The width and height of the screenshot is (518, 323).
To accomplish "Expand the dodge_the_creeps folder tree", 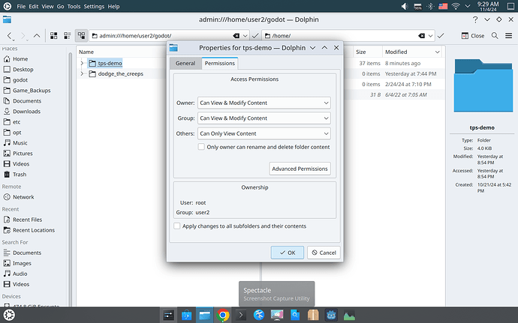I will (82, 73).
